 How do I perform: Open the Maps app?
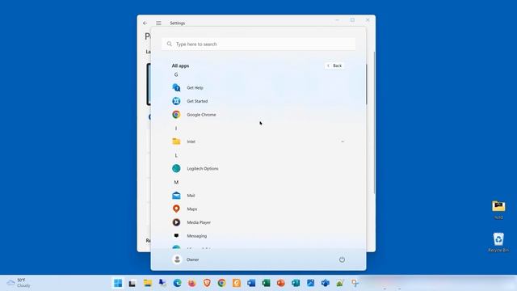258,209
